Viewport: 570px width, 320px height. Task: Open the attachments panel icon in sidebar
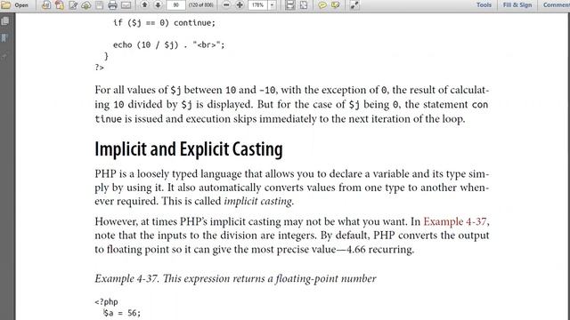click(x=4, y=56)
